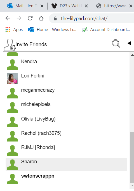Image resolution: width=134 pixels, height=191 pixels.
Task: Go to the browser home page icon
Action: pos(41,18)
